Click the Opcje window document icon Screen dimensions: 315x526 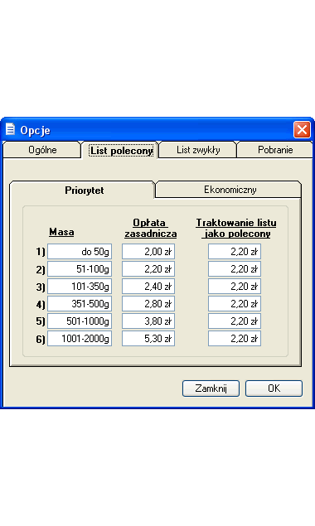click(x=11, y=129)
